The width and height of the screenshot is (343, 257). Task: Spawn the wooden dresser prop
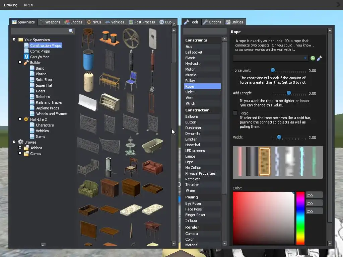pyautogui.click(x=131, y=188)
